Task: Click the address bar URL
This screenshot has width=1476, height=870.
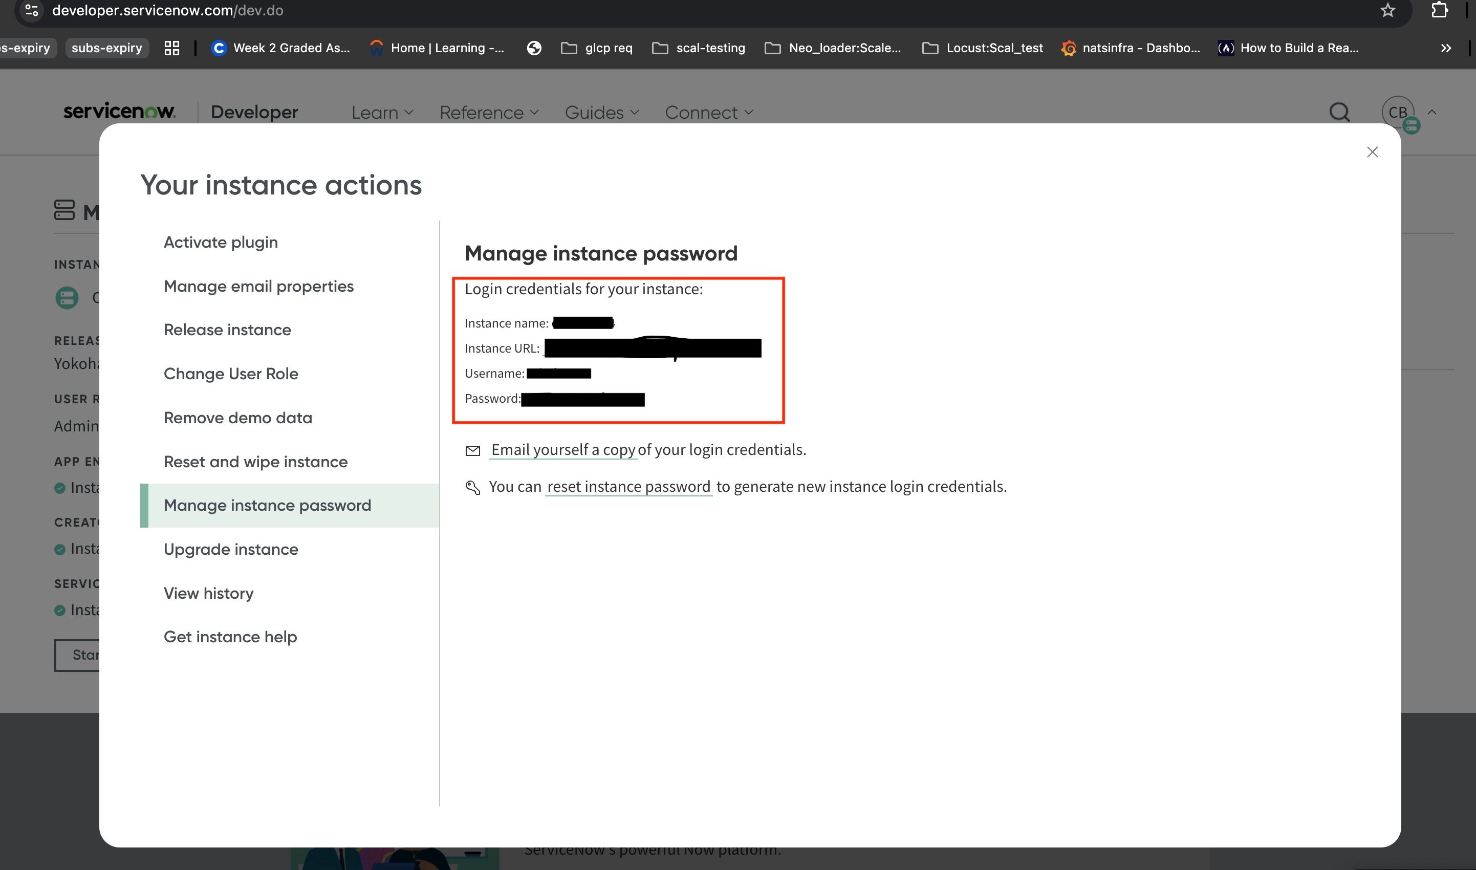Action: (168, 11)
